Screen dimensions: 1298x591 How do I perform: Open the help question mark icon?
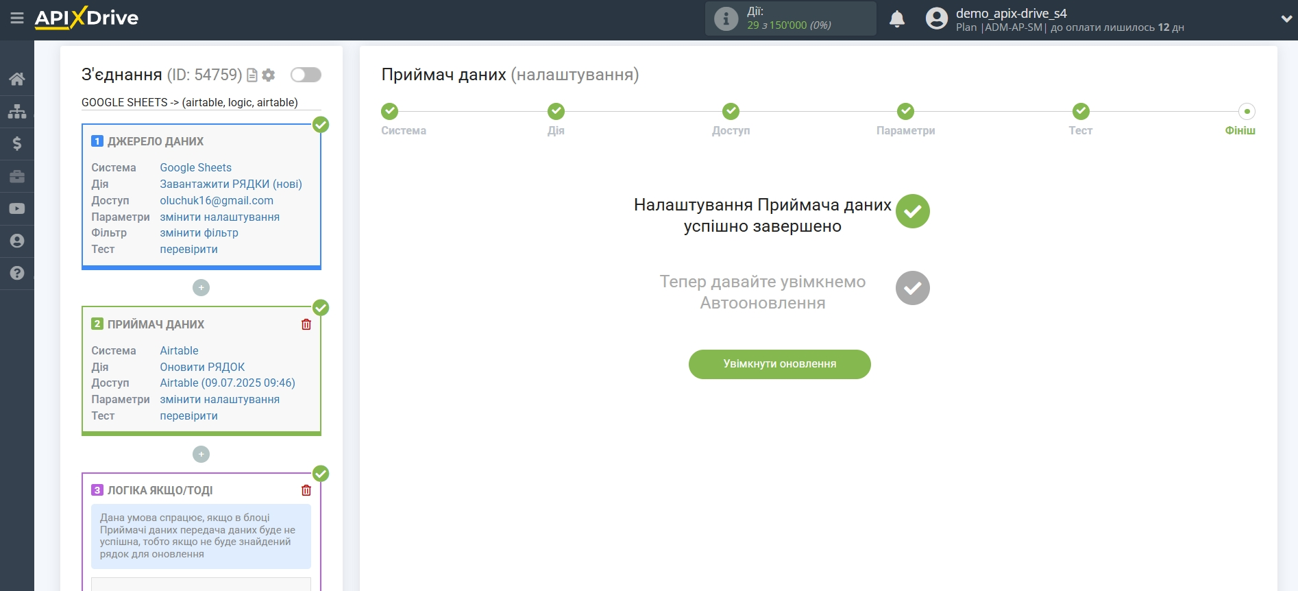tap(17, 273)
